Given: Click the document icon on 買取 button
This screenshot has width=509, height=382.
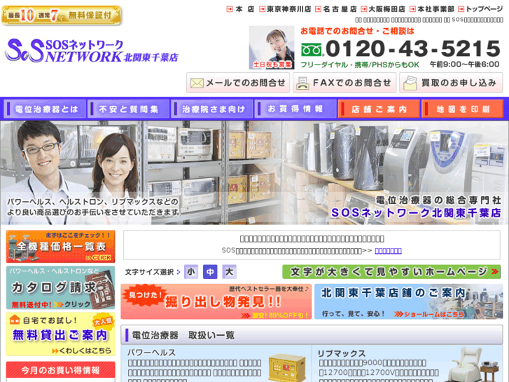Looking at the screenshot, I should [x=410, y=83].
